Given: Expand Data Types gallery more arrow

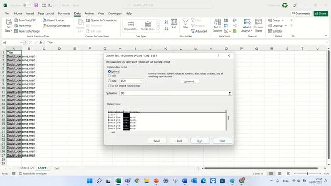Looking at the screenshot, I should (x=158, y=30).
